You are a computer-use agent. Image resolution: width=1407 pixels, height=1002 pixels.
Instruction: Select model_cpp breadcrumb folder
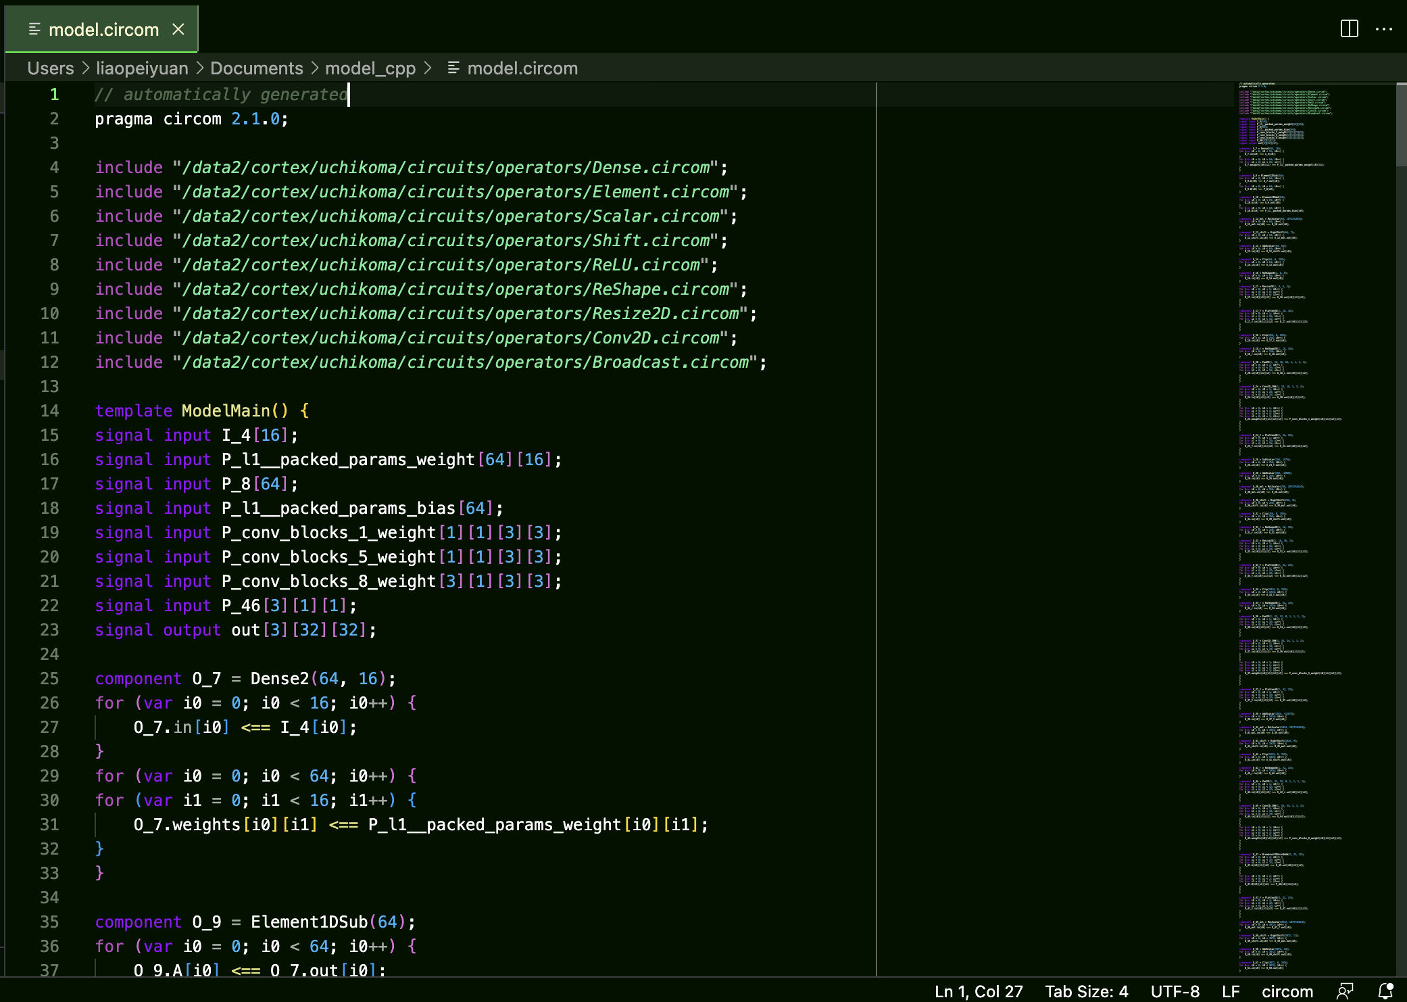[x=370, y=68]
